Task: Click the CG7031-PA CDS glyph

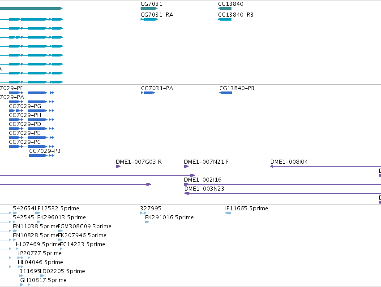Action: click(x=148, y=93)
